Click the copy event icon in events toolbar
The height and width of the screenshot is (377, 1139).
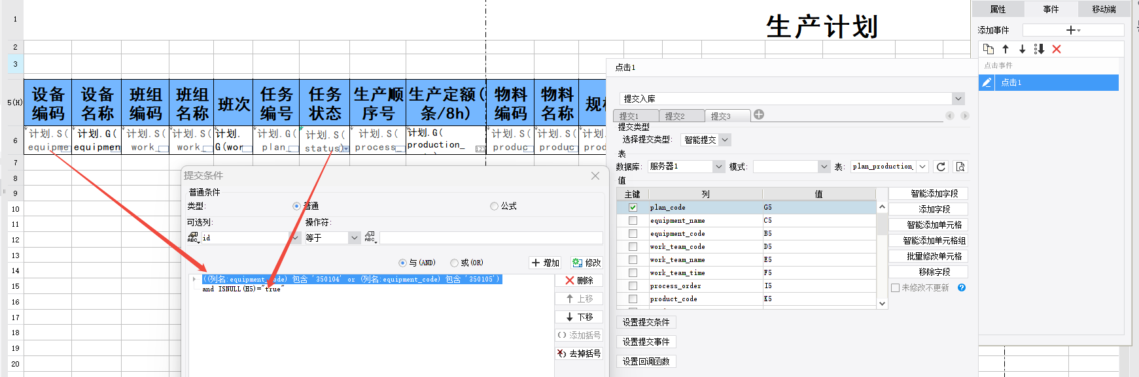tap(989, 49)
